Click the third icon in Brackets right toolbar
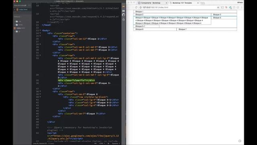This screenshot has height=145, width=257. [124, 15]
